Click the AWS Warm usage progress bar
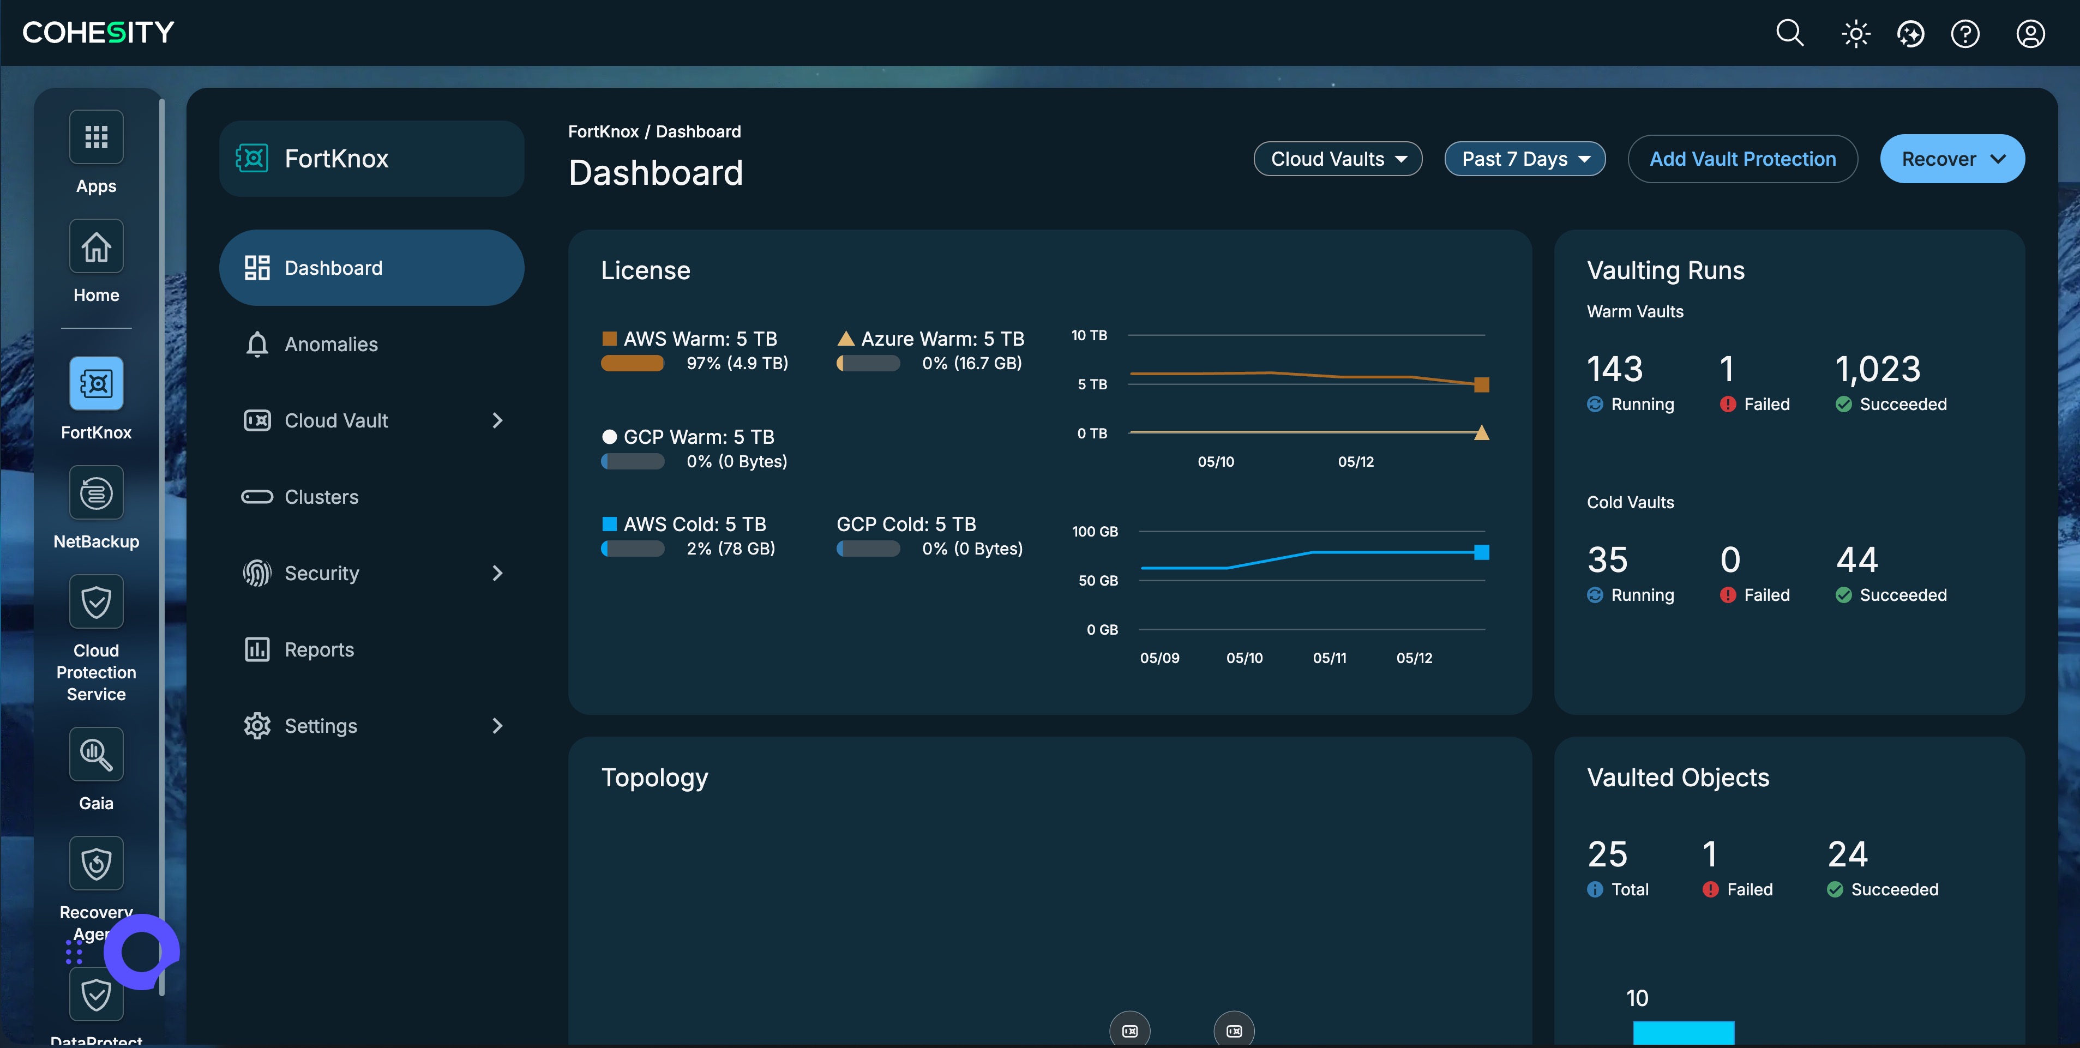This screenshot has height=1048, width=2080. pos(632,363)
